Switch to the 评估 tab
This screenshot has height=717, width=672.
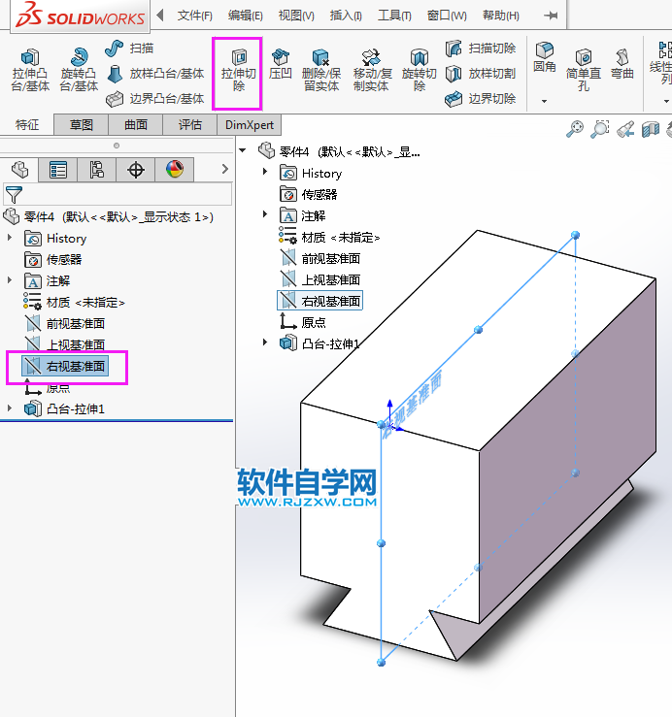pos(190,125)
